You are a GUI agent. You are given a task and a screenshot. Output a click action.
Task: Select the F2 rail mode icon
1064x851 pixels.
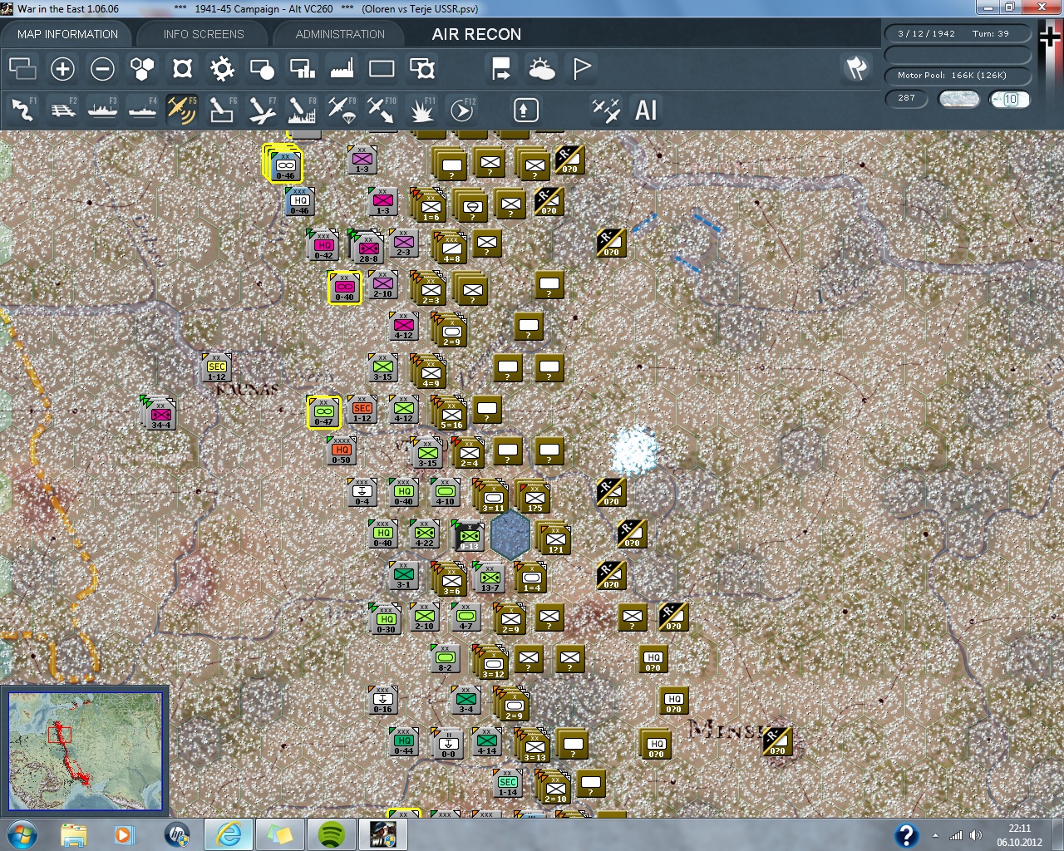[62, 110]
